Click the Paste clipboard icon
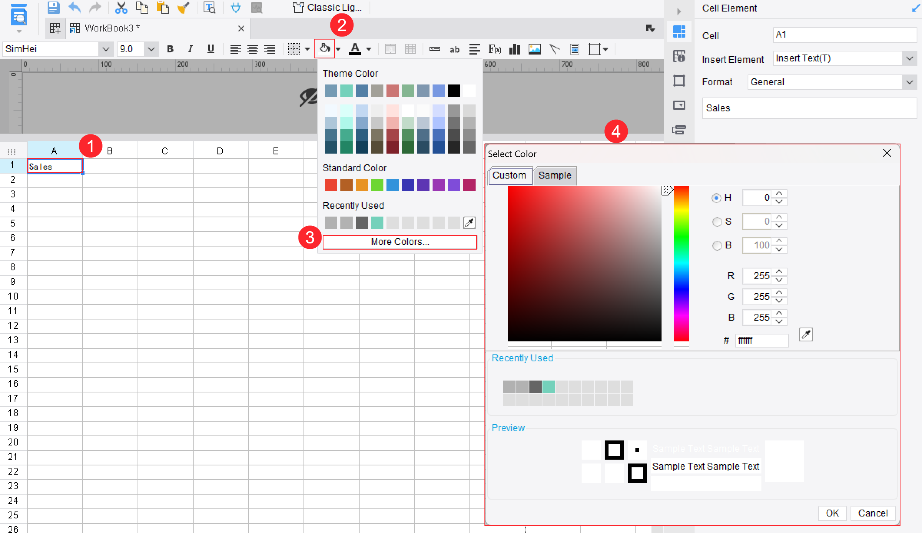 point(163,7)
